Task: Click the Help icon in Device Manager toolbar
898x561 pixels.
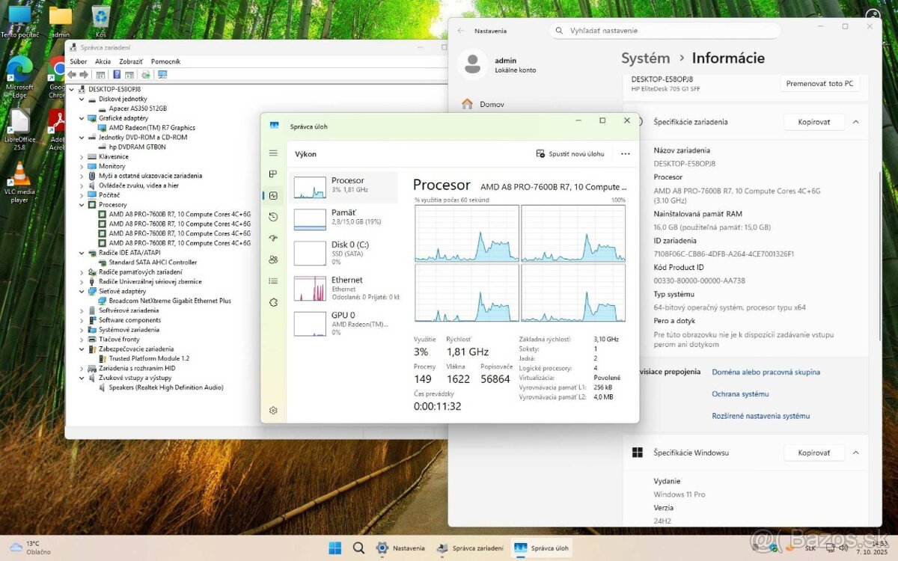Action: pyautogui.click(x=117, y=75)
